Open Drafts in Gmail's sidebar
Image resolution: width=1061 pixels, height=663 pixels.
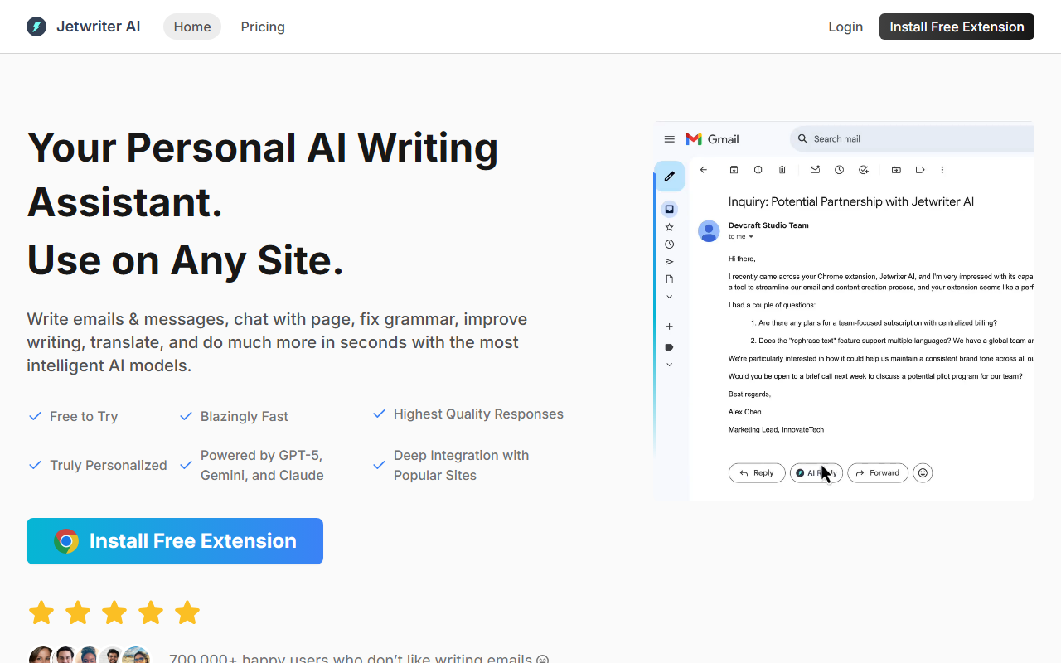670,279
